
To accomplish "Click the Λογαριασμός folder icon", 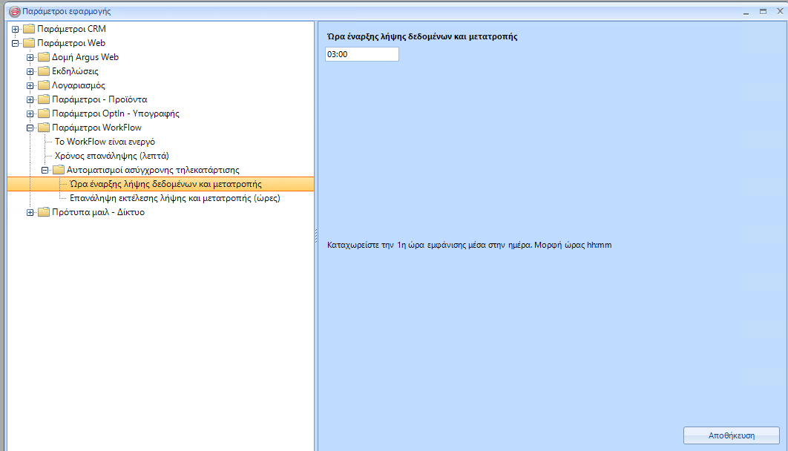I will click(44, 85).
